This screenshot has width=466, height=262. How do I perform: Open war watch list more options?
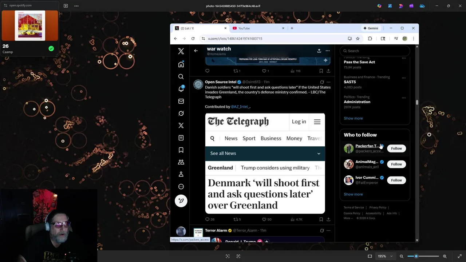point(328,51)
